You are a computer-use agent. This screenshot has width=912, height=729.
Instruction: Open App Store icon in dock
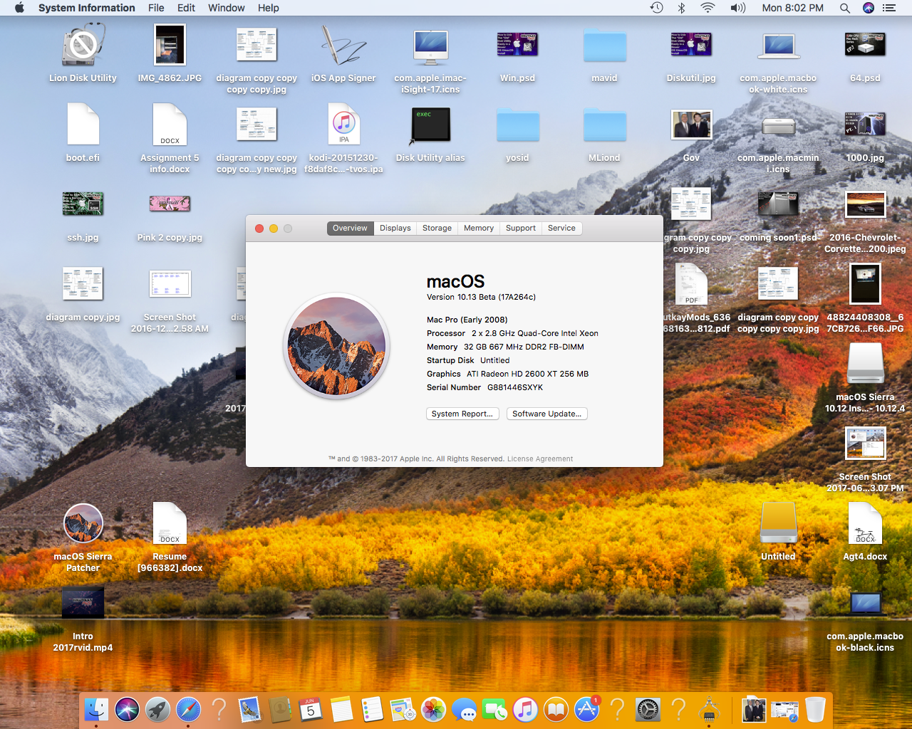click(586, 710)
